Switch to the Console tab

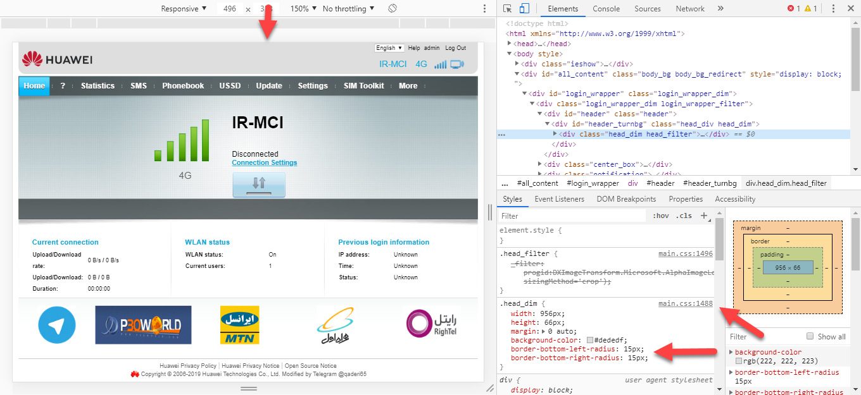(606, 9)
